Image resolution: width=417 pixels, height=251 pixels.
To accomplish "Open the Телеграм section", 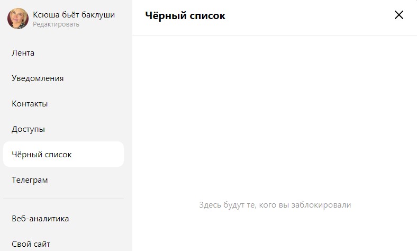I will point(30,180).
